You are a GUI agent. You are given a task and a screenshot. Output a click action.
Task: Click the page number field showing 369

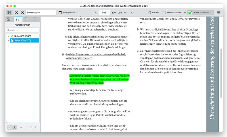104,12
